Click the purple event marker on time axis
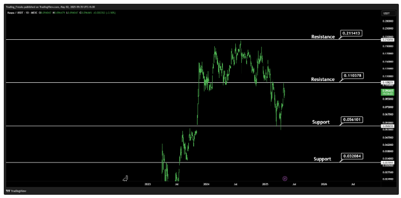This screenshot has height=198, width=401. 285,179
